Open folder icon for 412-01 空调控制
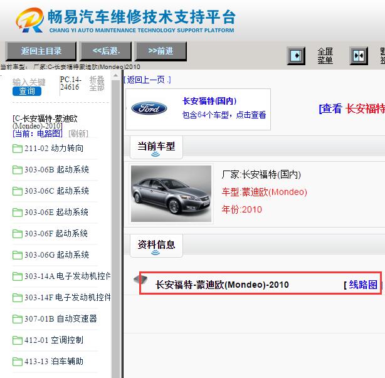This screenshot has width=385, height=378. pos(18,340)
